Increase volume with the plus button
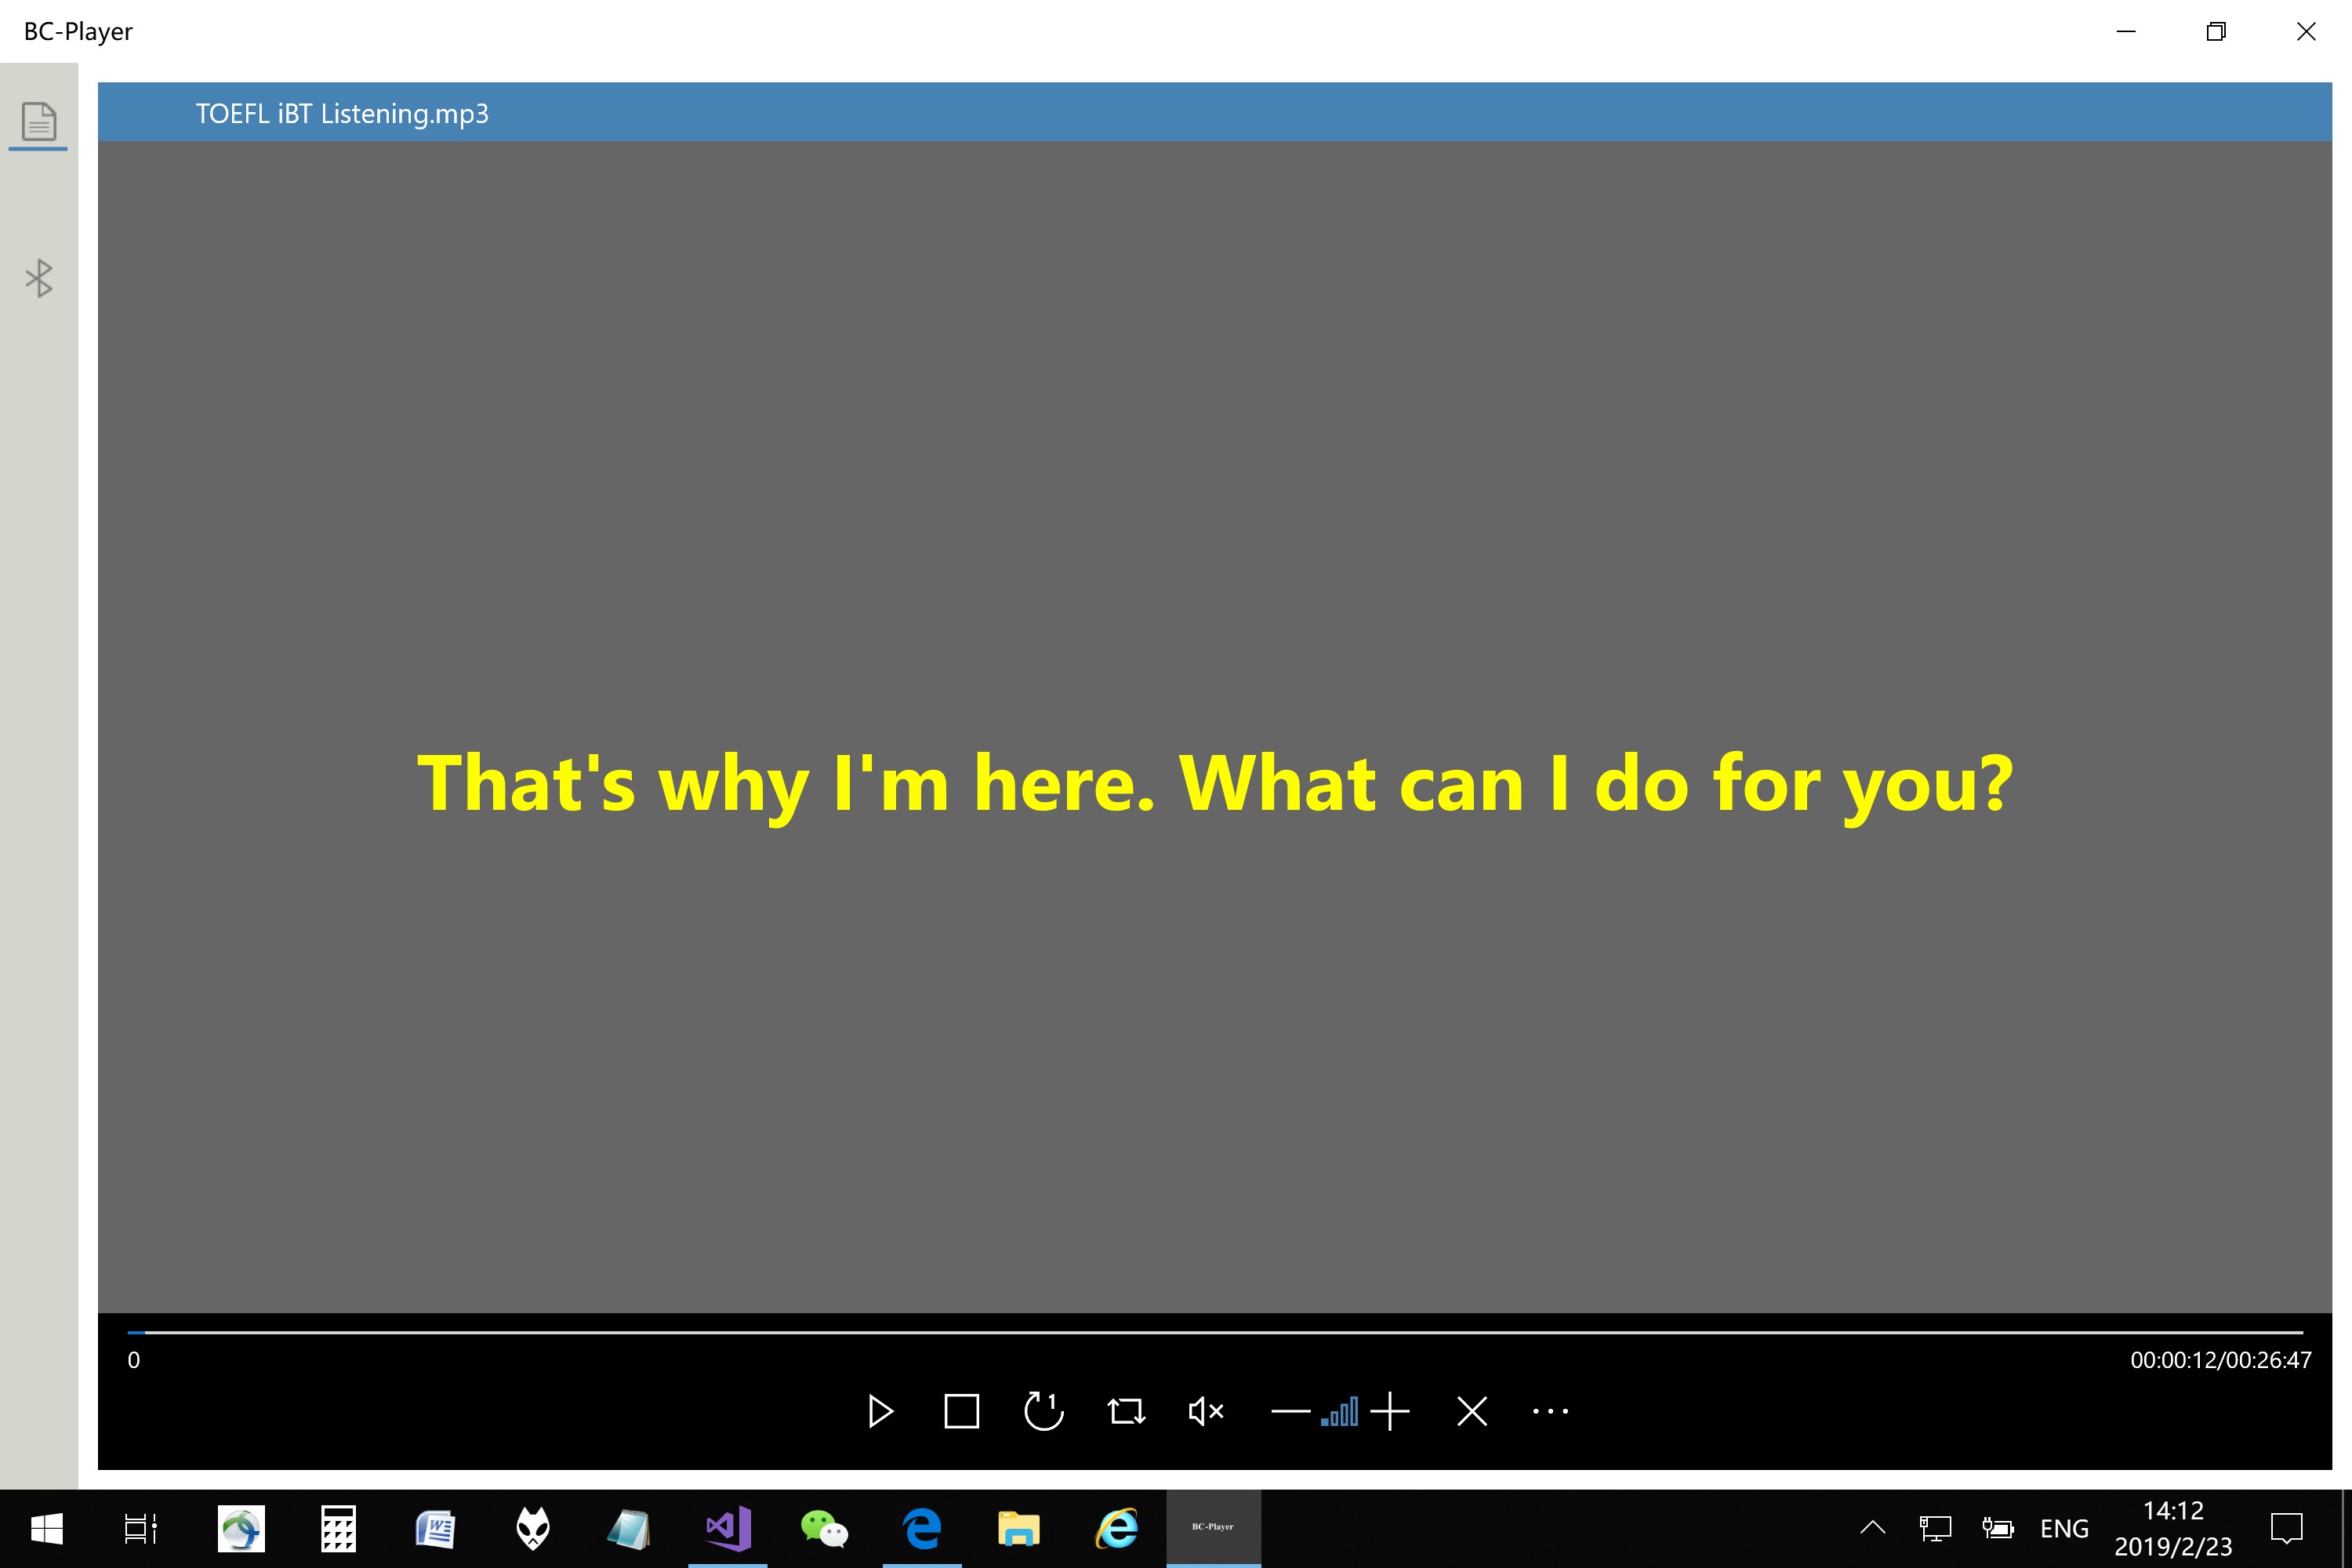2352x1568 pixels. tap(1390, 1411)
